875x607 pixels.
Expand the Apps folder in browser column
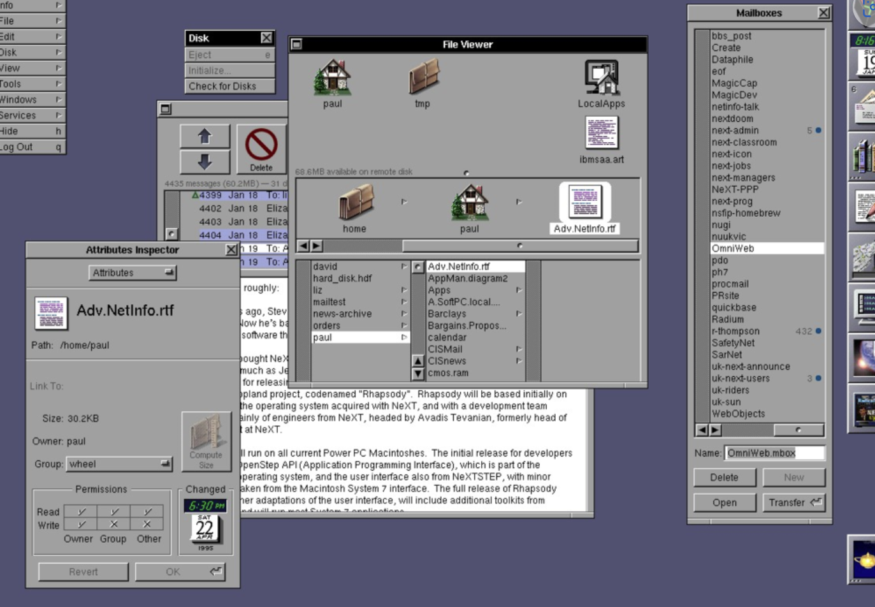[475, 290]
